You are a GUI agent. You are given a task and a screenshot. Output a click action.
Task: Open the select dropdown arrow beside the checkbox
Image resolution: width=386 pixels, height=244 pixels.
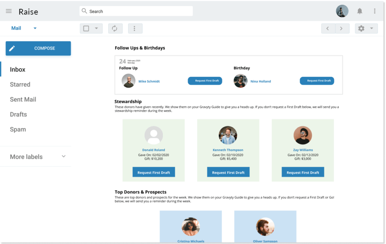click(96, 28)
